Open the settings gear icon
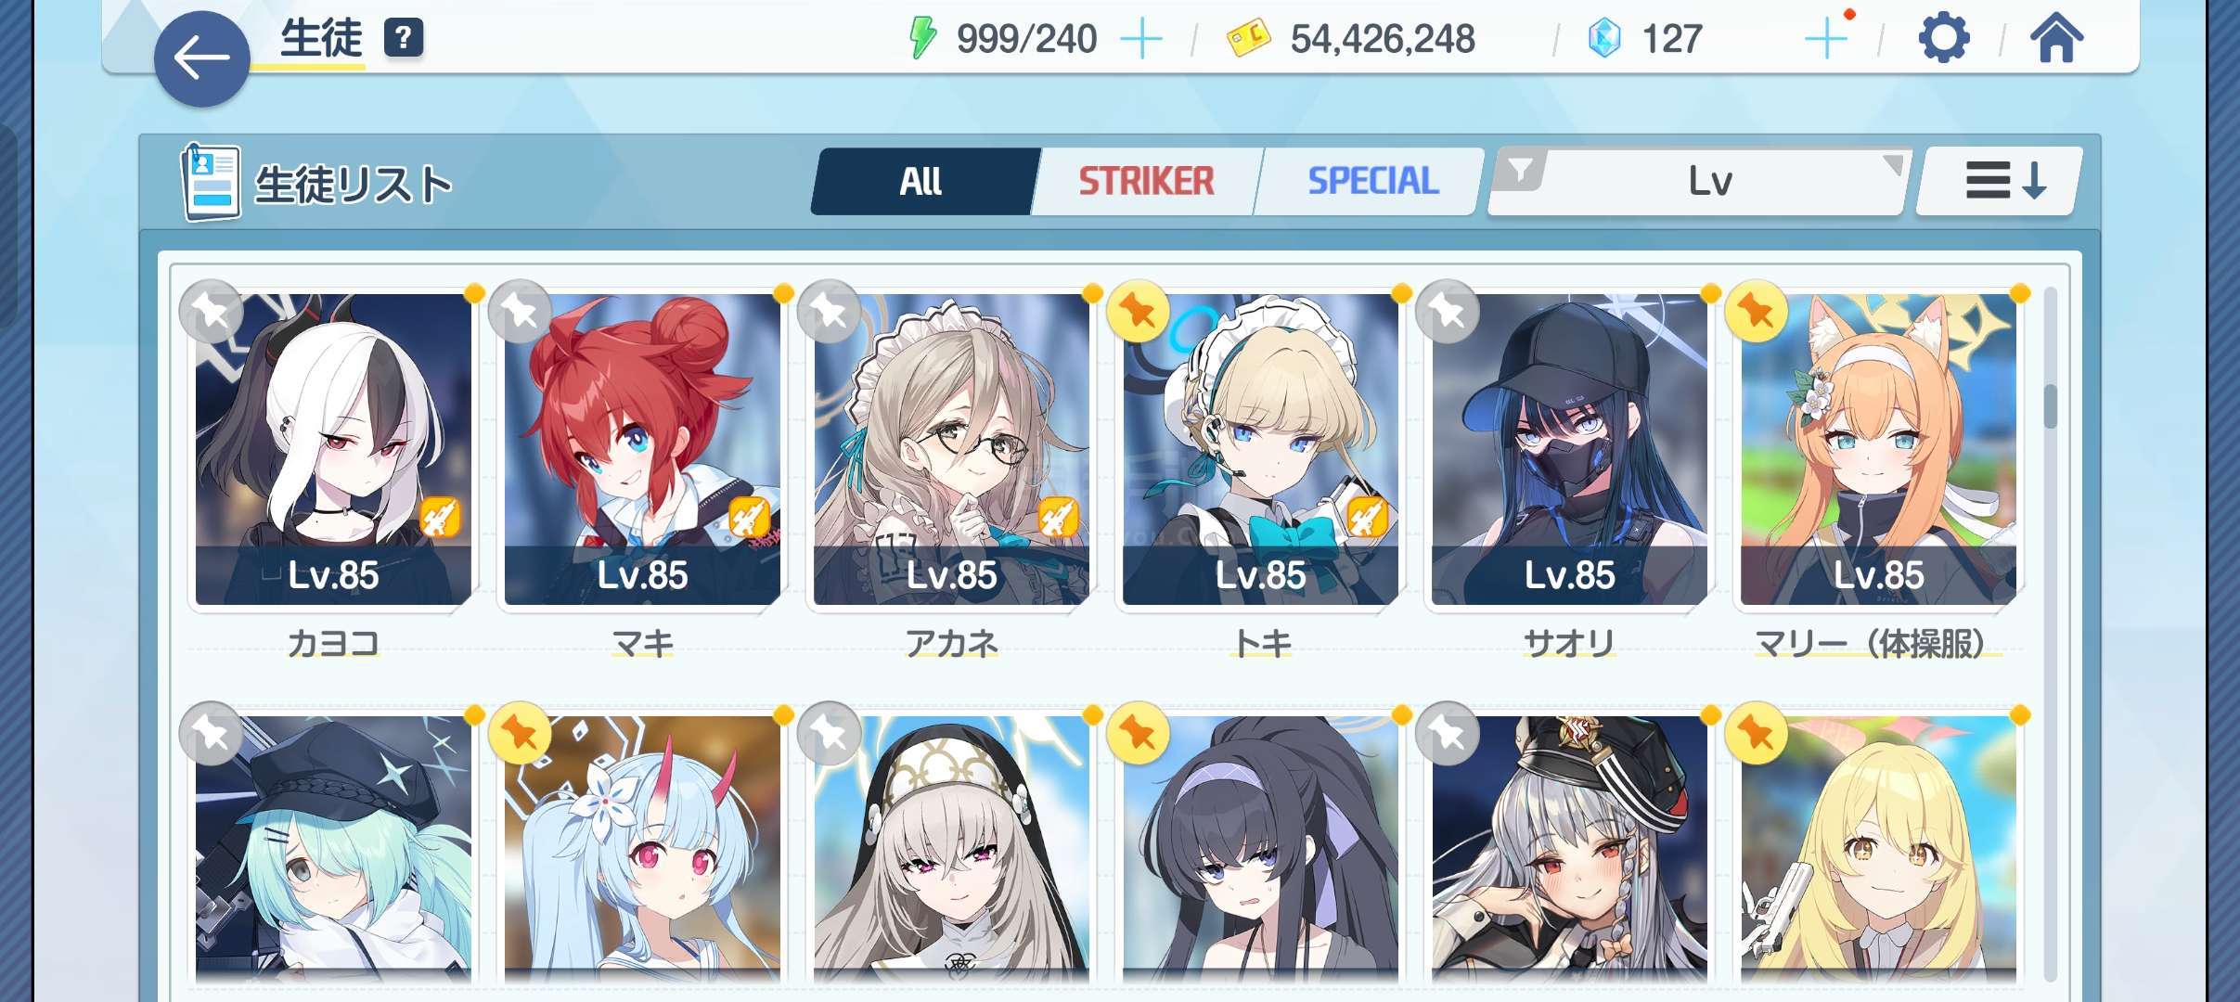Image resolution: width=2240 pixels, height=1002 pixels. click(x=1943, y=39)
